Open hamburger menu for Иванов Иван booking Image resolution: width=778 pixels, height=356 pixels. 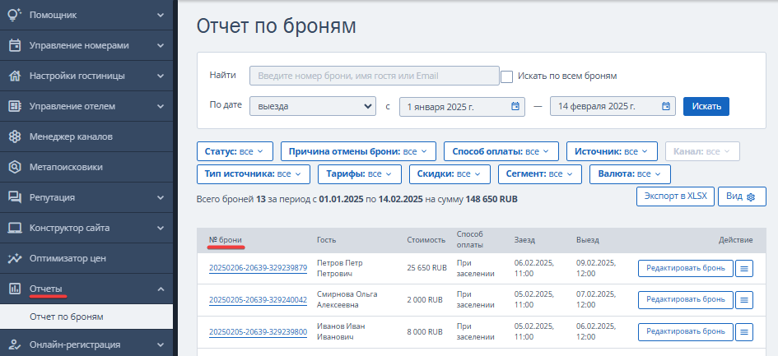743,331
